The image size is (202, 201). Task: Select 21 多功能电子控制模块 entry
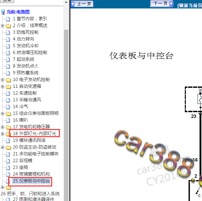pos(36,154)
